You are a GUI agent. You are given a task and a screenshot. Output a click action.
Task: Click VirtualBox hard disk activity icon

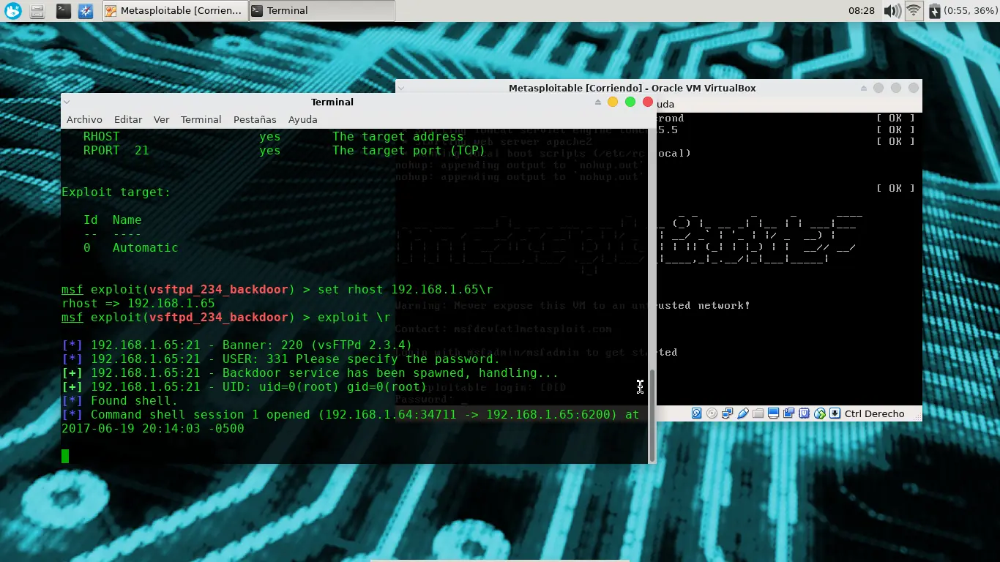click(696, 413)
